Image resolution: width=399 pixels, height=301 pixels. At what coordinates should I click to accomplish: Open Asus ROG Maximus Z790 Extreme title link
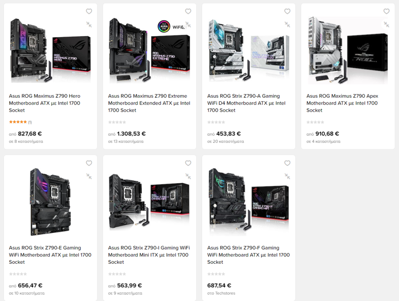[149, 103]
